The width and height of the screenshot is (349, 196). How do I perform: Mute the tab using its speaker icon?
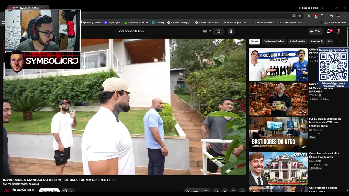pyautogui.click(x=42, y=8)
